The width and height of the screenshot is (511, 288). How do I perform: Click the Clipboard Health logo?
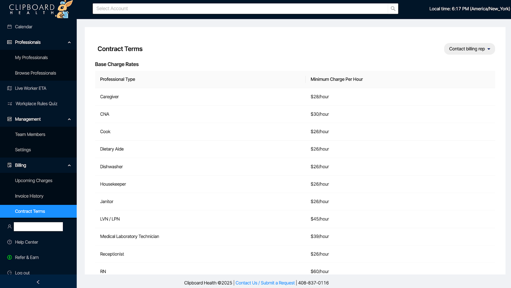coord(40,9)
